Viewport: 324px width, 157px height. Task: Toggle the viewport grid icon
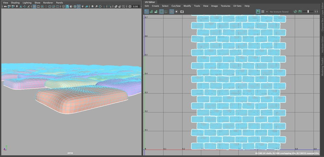coord(34,6)
